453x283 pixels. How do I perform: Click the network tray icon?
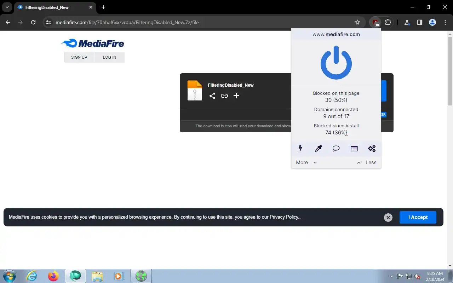click(x=409, y=276)
